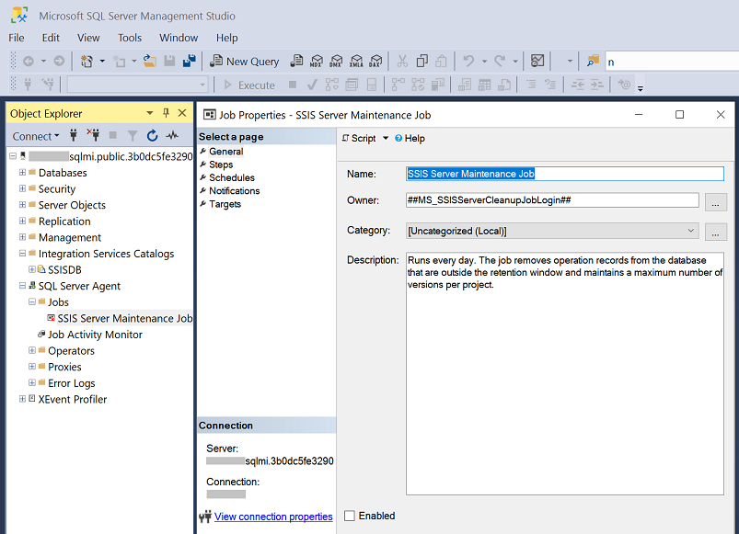Open Activity Monitor icon in Object Explorer
Screen dimensions: 739x534
click(172, 136)
